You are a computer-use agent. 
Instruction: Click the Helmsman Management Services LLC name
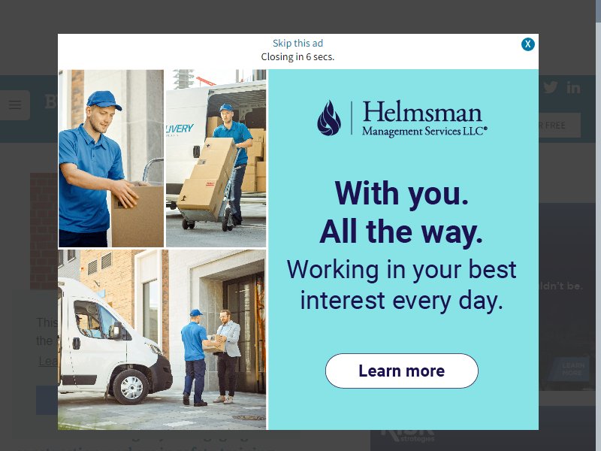click(x=424, y=119)
